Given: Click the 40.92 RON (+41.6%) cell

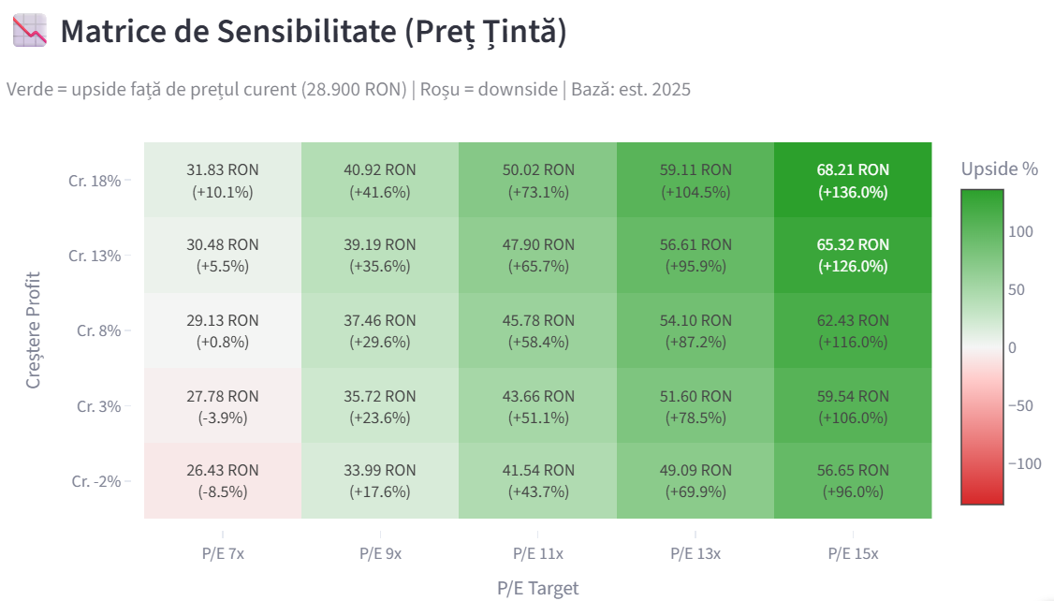Looking at the screenshot, I should point(380,180).
